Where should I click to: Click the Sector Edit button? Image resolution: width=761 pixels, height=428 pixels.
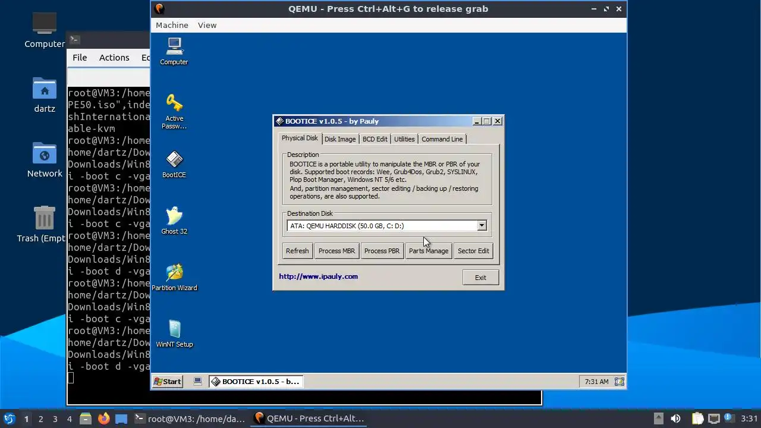473,251
